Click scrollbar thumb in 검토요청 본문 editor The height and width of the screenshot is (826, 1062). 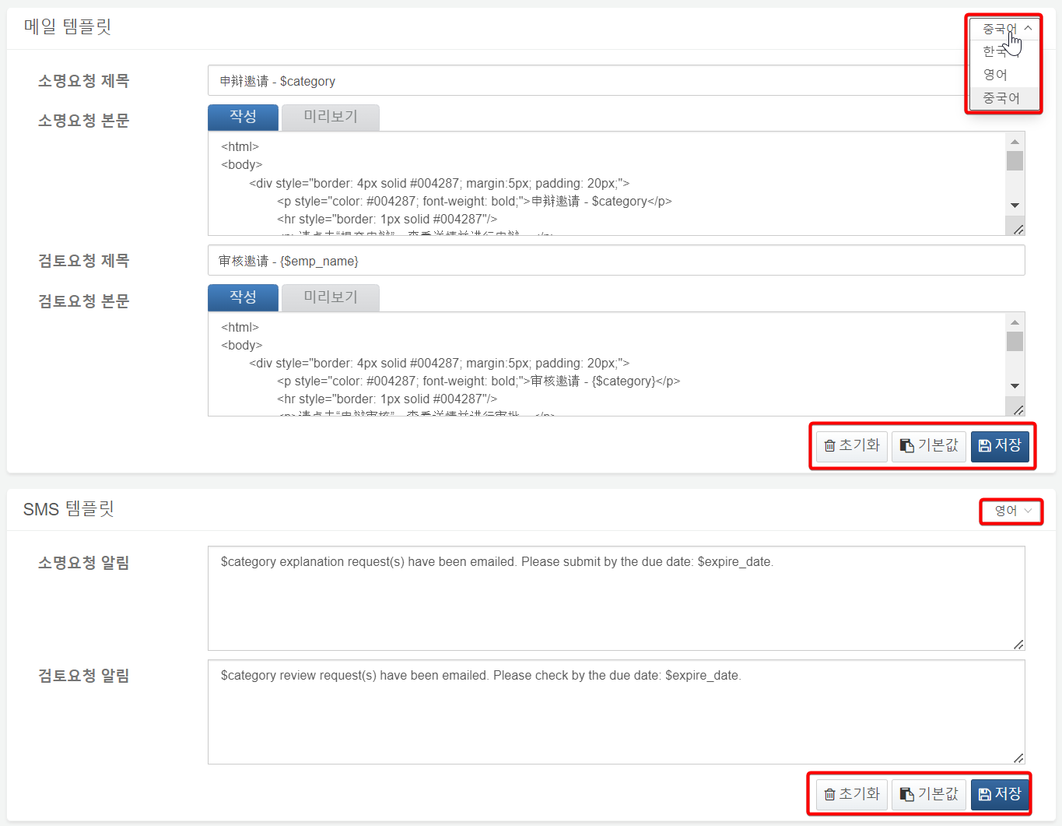point(1015,341)
